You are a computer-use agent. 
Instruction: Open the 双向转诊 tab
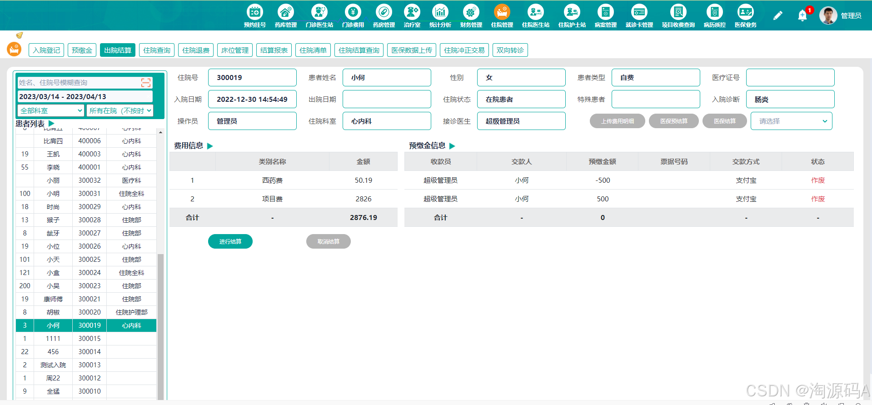(x=510, y=50)
